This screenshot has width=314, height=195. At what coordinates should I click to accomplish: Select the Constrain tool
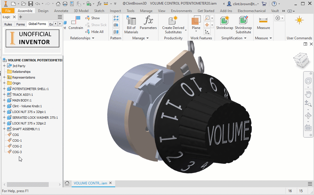[76, 23]
